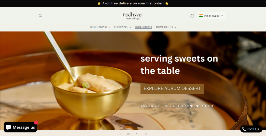This screenshot has height=136, width=266.
Task: Click the phone icon in Call Us
Action: pyautogui.click(x=244, y=129)
